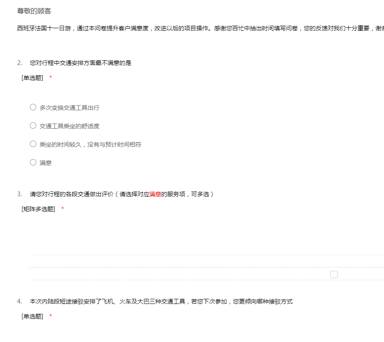Viewport: 384px width, 342px height.
Task: Click the [单选题] label under question 2
Action: coord(32,78)
